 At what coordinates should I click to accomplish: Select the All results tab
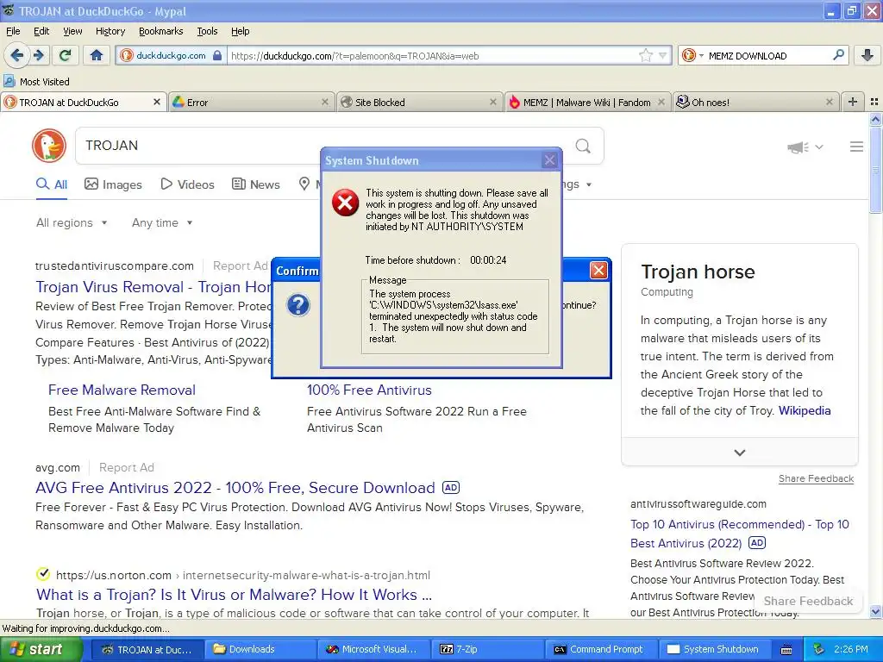point(52,184)
